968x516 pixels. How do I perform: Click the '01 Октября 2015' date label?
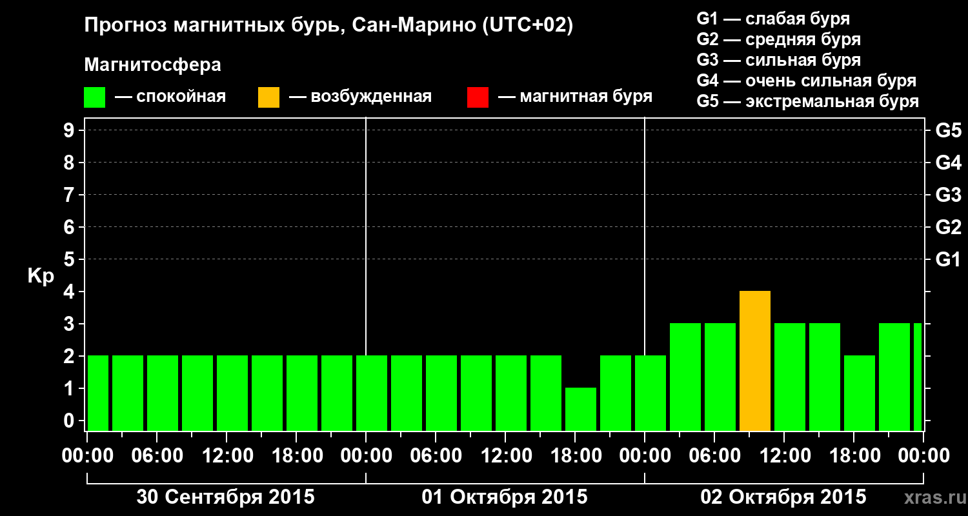point(505,497)
